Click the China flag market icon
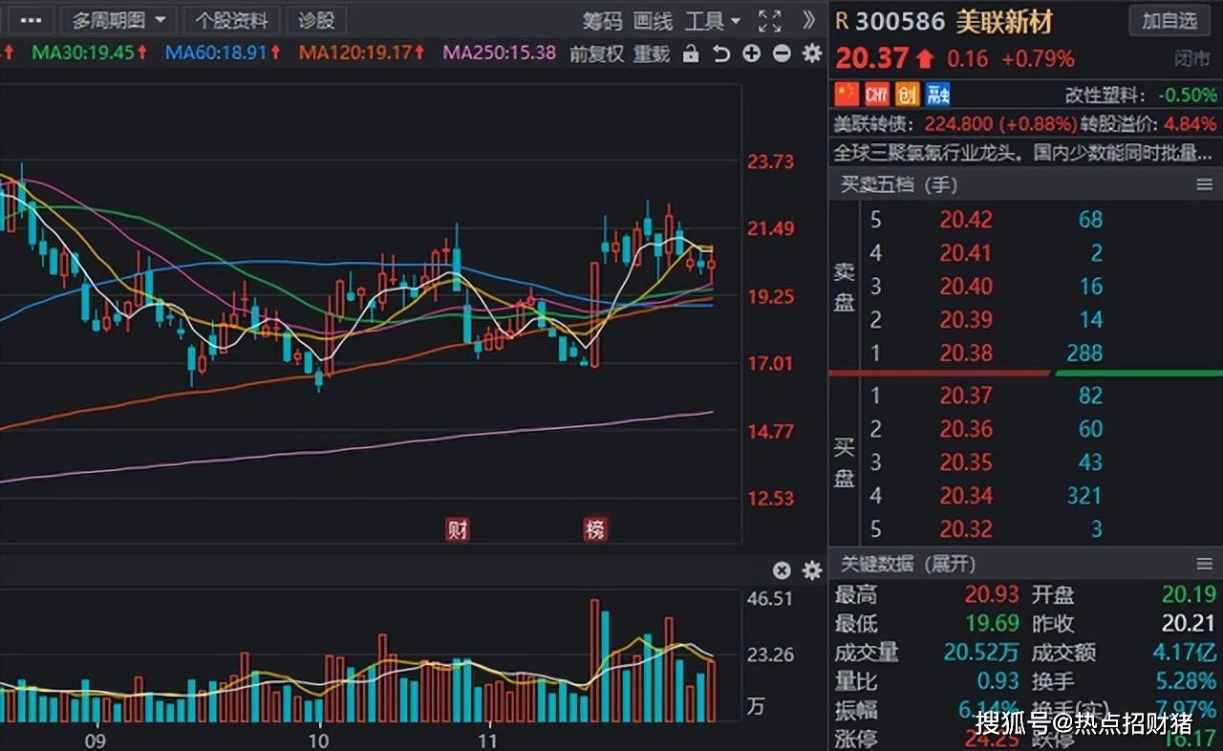 pyautogui.click(x=848, y=94)
